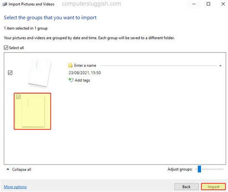Image resolution: width=228 pixels, height=192 pixels.
Task: Toggle the Select all checkbox
Action: click(6, 48)
